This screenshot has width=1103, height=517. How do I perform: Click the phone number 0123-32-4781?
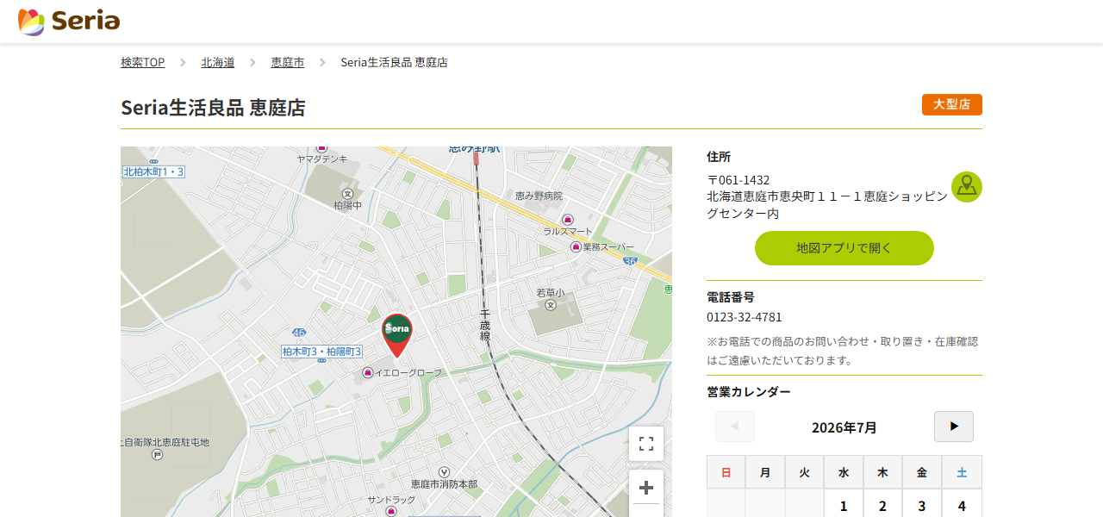745,317
